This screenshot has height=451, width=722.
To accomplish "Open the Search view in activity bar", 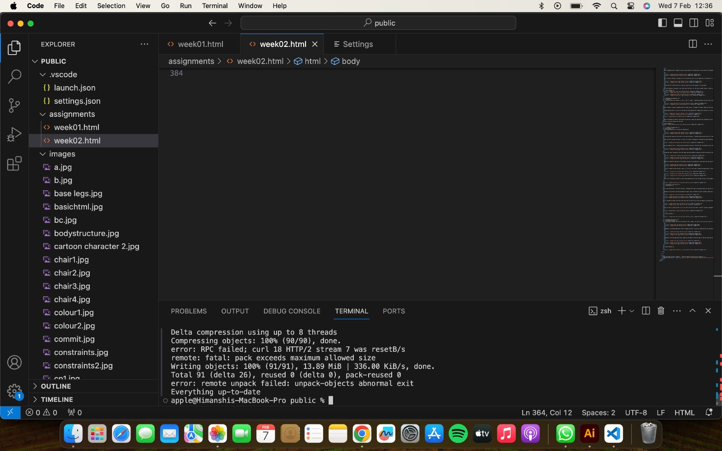I will point(14,76).
